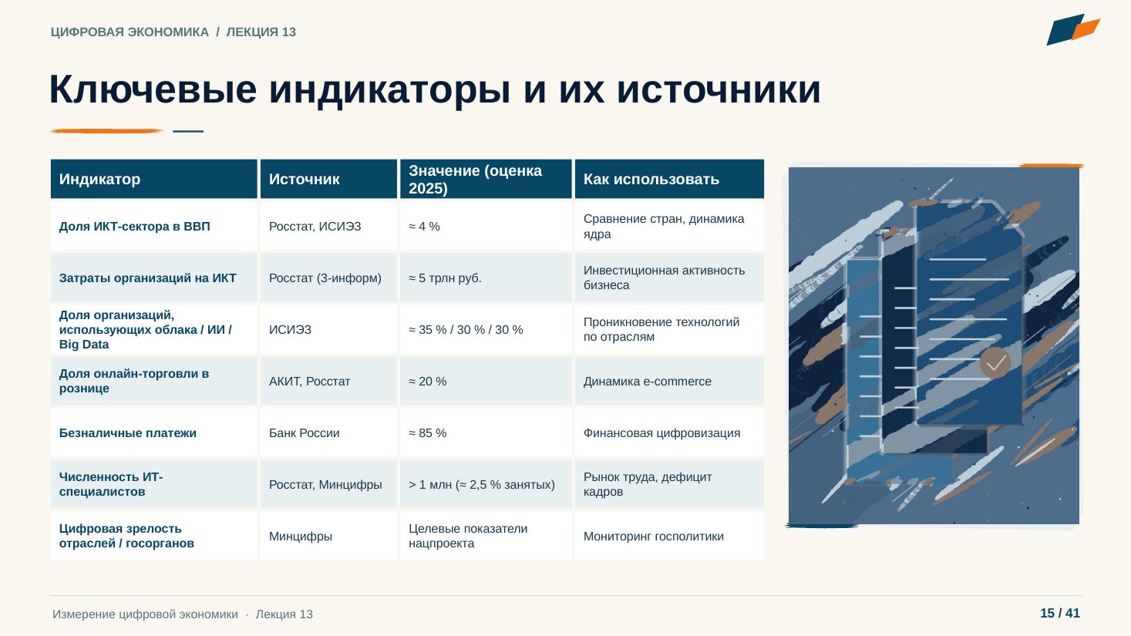The height and width of the screenshot is (636, 1131).
Task: Select the cell 'Росстат, ИСИЭЗ'
Action: (328, 227)
